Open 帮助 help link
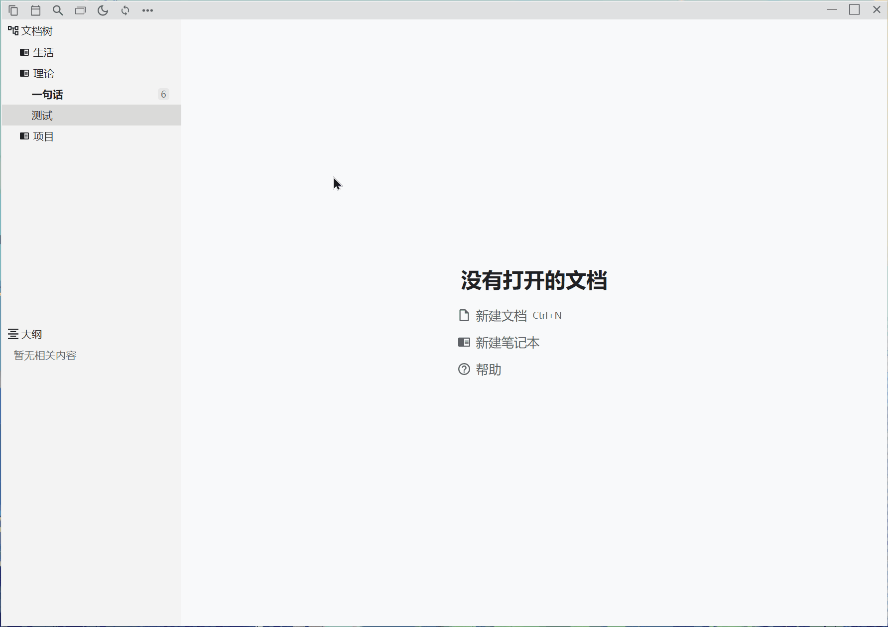 (488, 370)
